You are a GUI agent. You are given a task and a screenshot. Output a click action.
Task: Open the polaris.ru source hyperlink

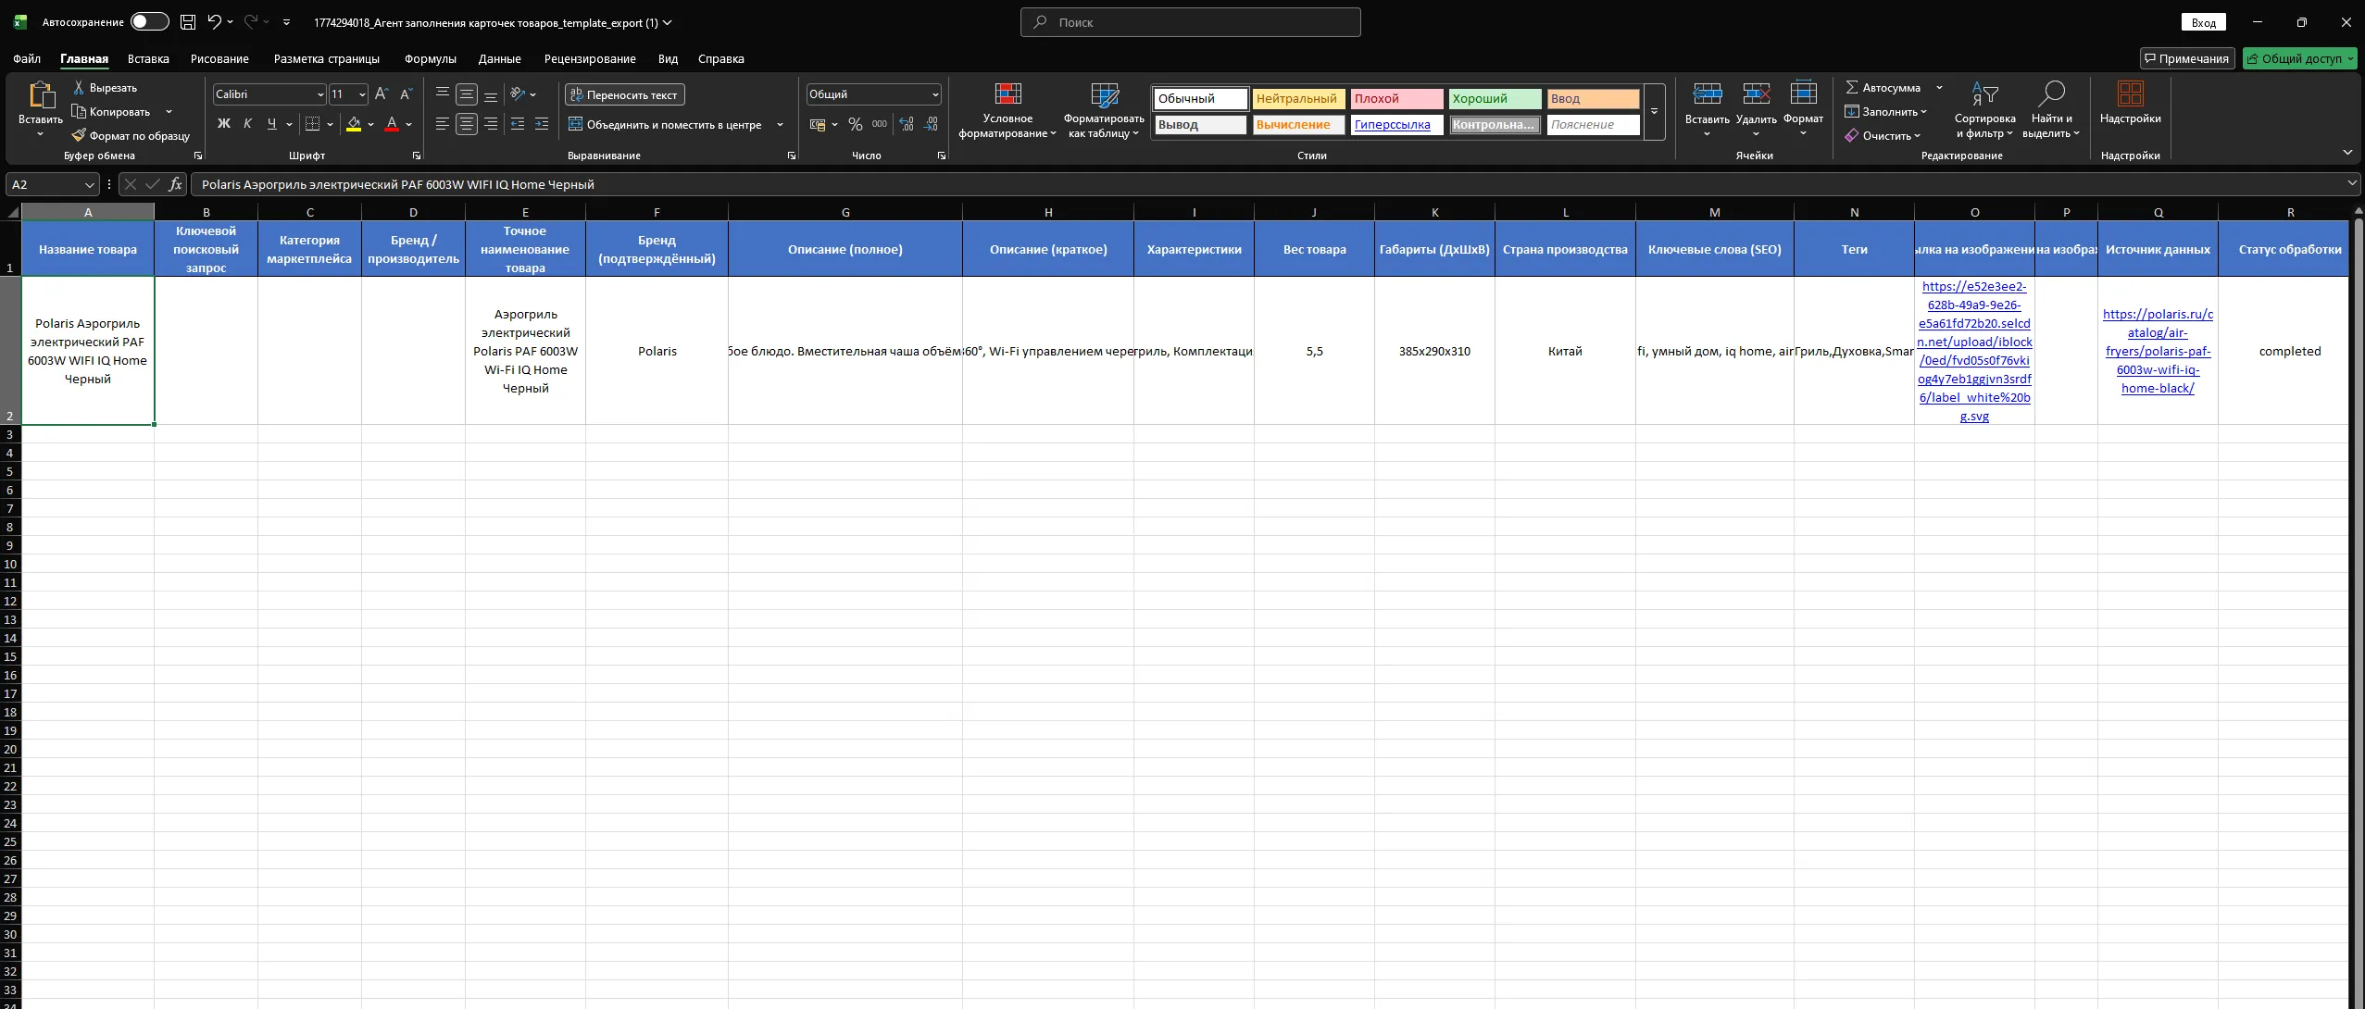[x=2158, y=351]
